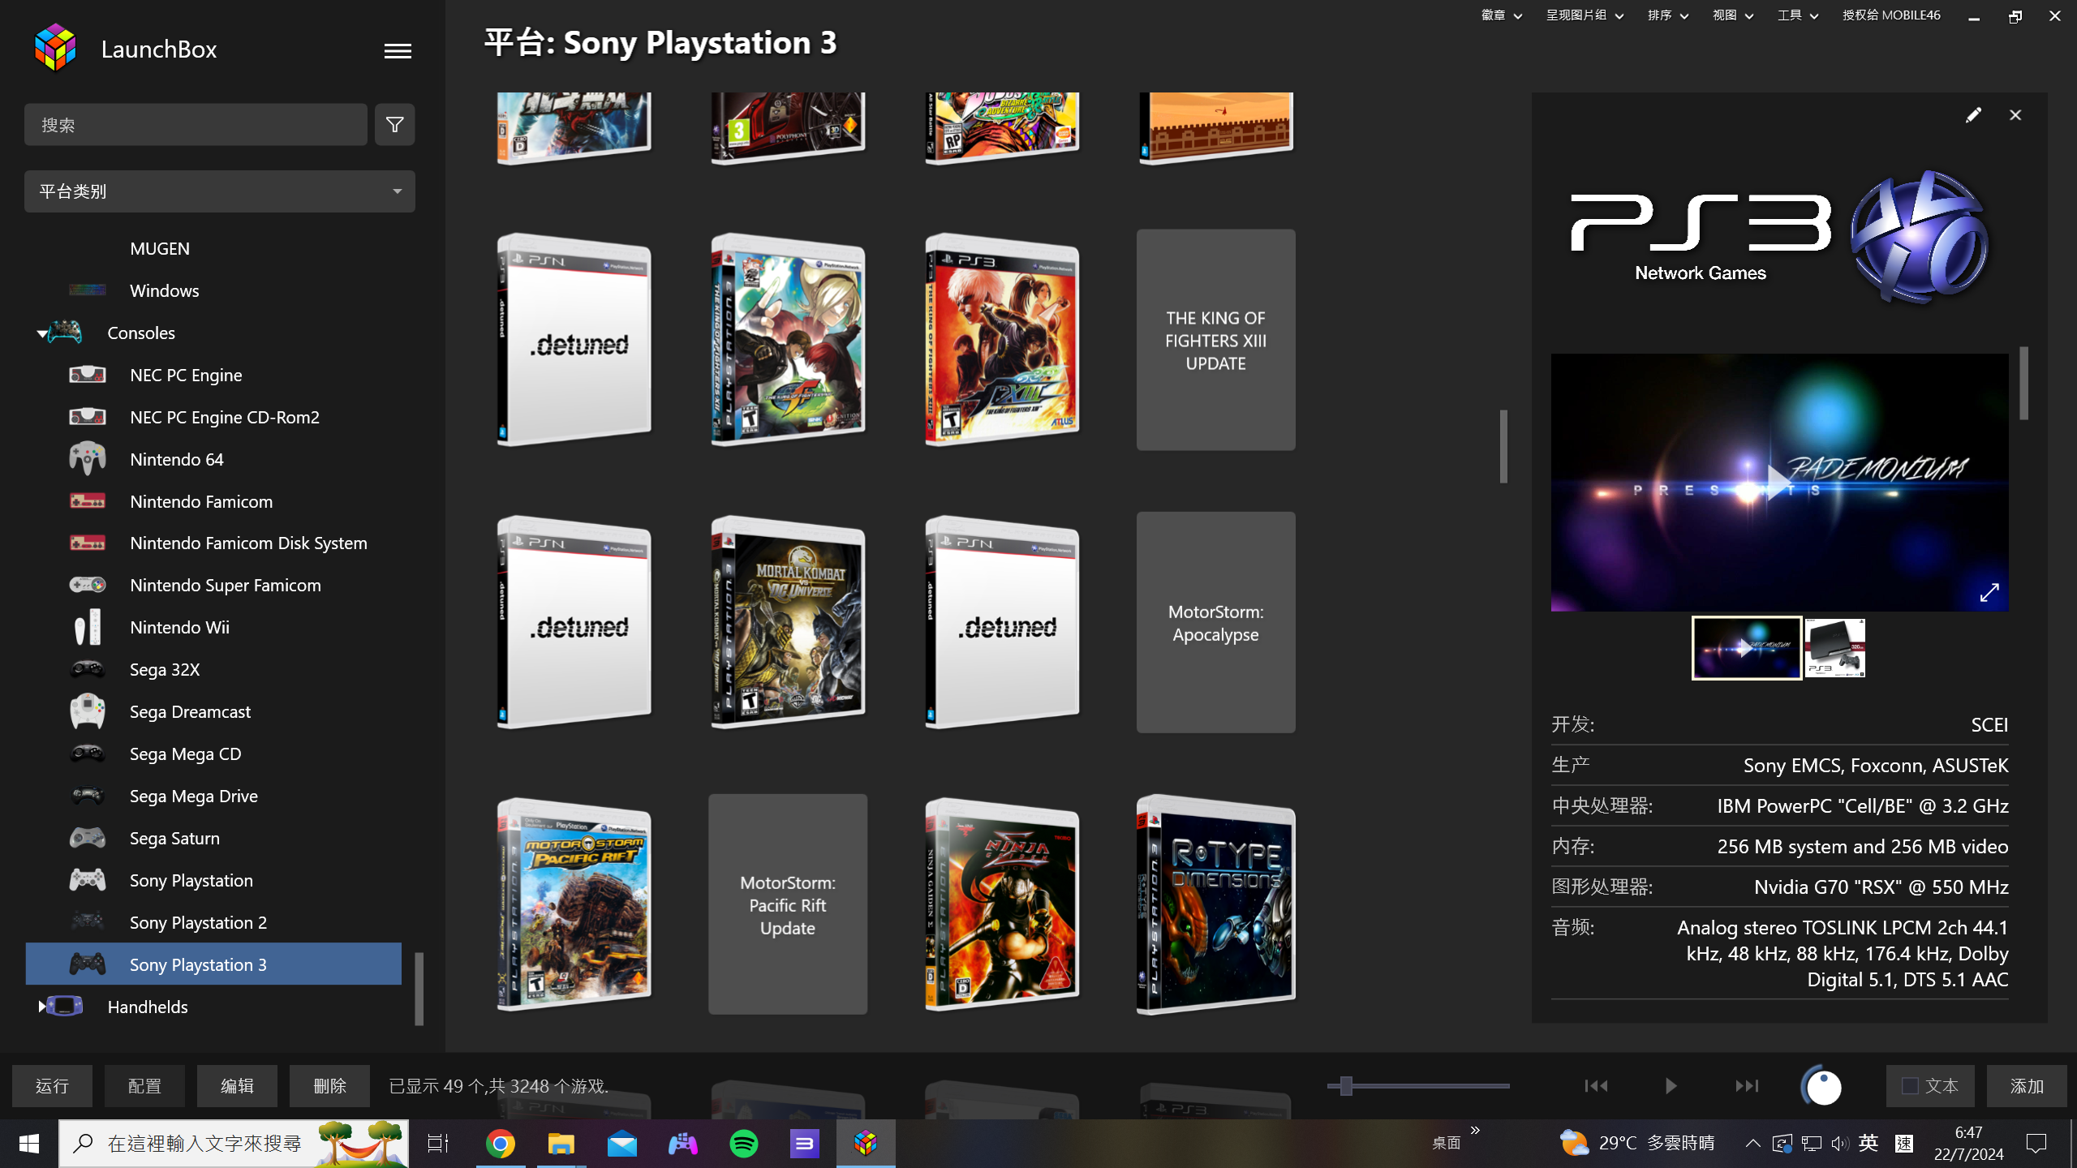Open the 徽章 menu
Screen dimensions: 2077x1168
point(1501,15)
